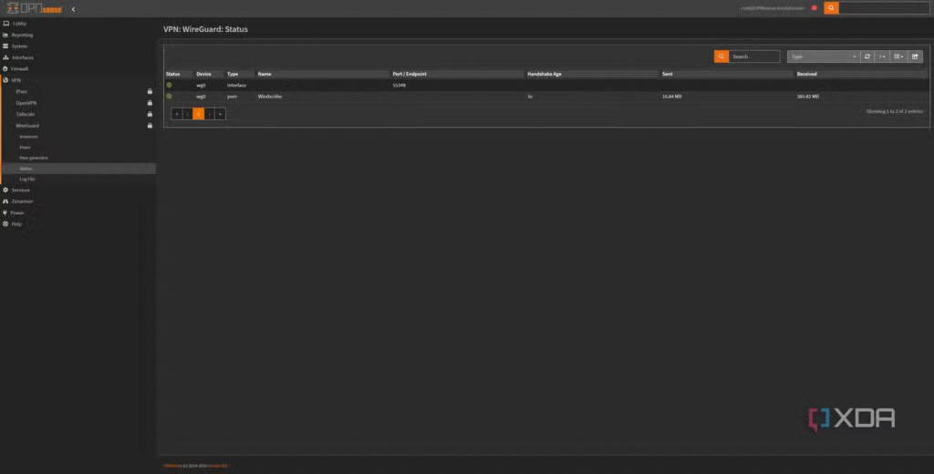This screenshot has width=934, height=474.
Task: Expand the OpenVPN submenu
Action: click(26, 103)
